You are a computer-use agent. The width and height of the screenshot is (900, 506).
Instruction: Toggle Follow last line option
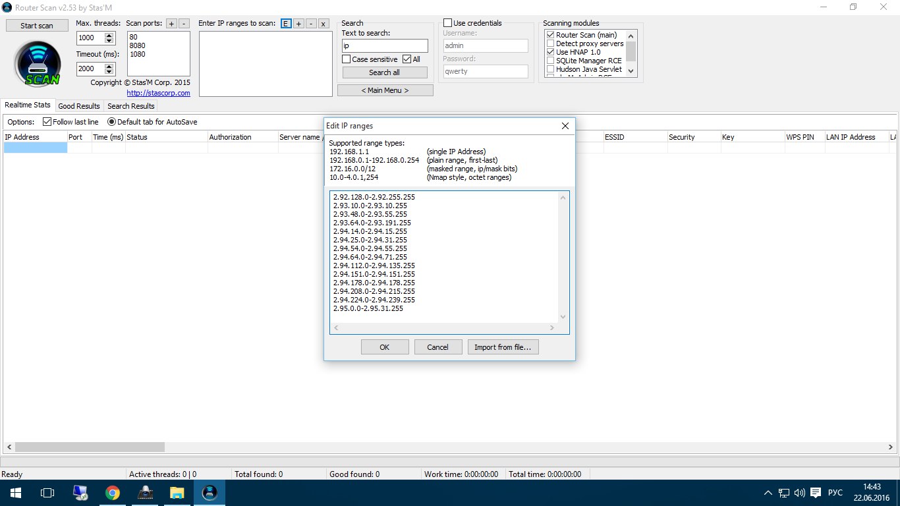pyautogui.click(x=47, y=122)
